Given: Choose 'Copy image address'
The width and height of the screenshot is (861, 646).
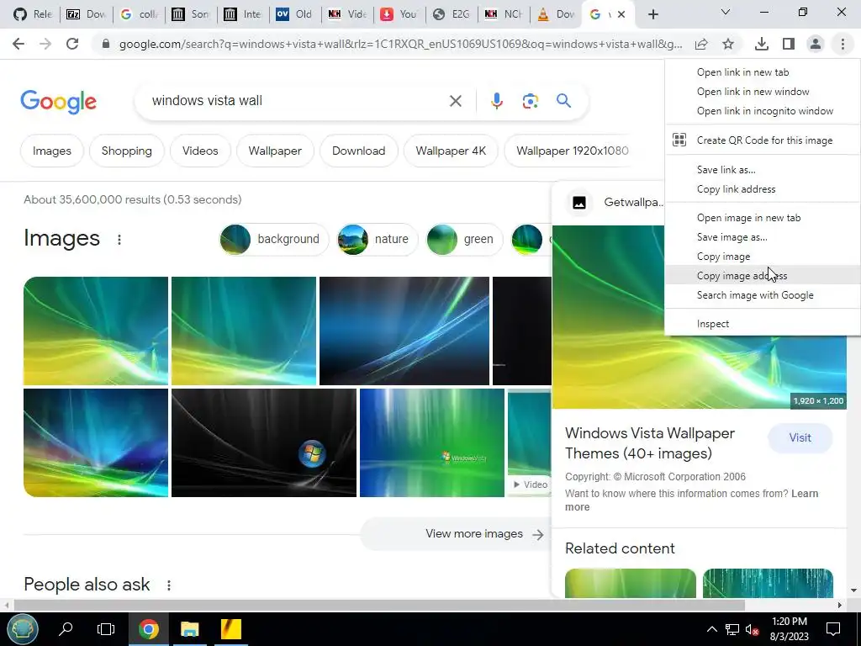Looking at the screenshot, I should point(763,275).
